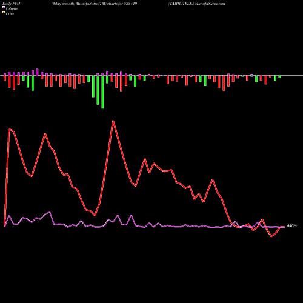Click the Volume legend color swatch
The height and width of the screenshot is (303, 303).
point(4,7)
